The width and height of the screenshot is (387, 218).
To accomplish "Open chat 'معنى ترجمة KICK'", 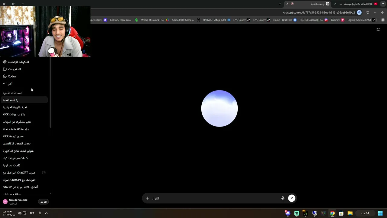I will (24, 136).
